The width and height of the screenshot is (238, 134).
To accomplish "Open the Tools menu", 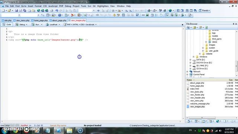I will pyautogui.click(x=83, y=6).
